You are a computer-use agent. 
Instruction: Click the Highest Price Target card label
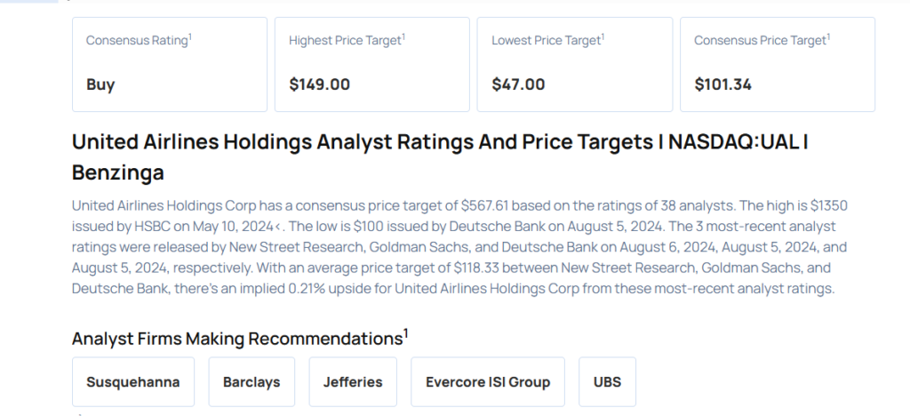point(345,41)
